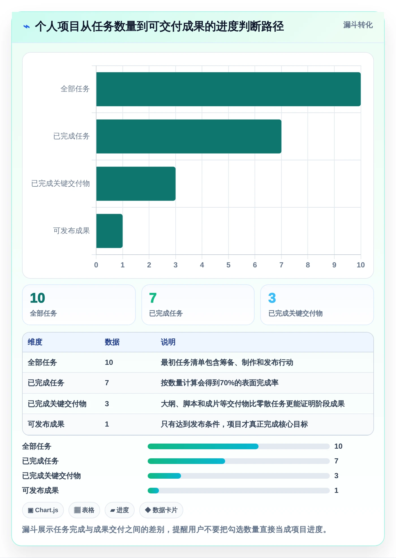Click the lightning icon beside the title

coord(27,27)
